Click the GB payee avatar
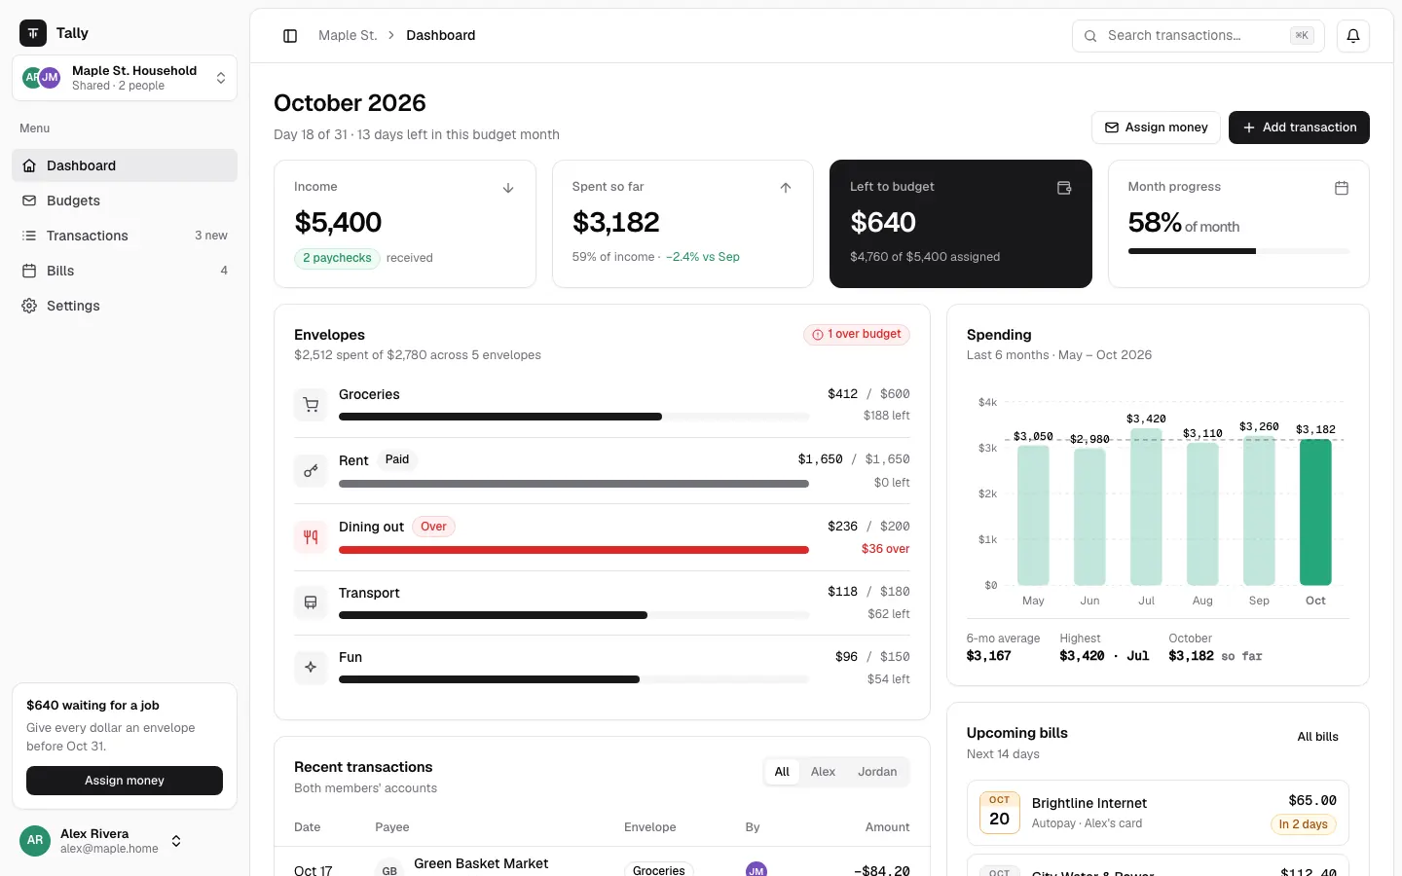 (389, 869)
